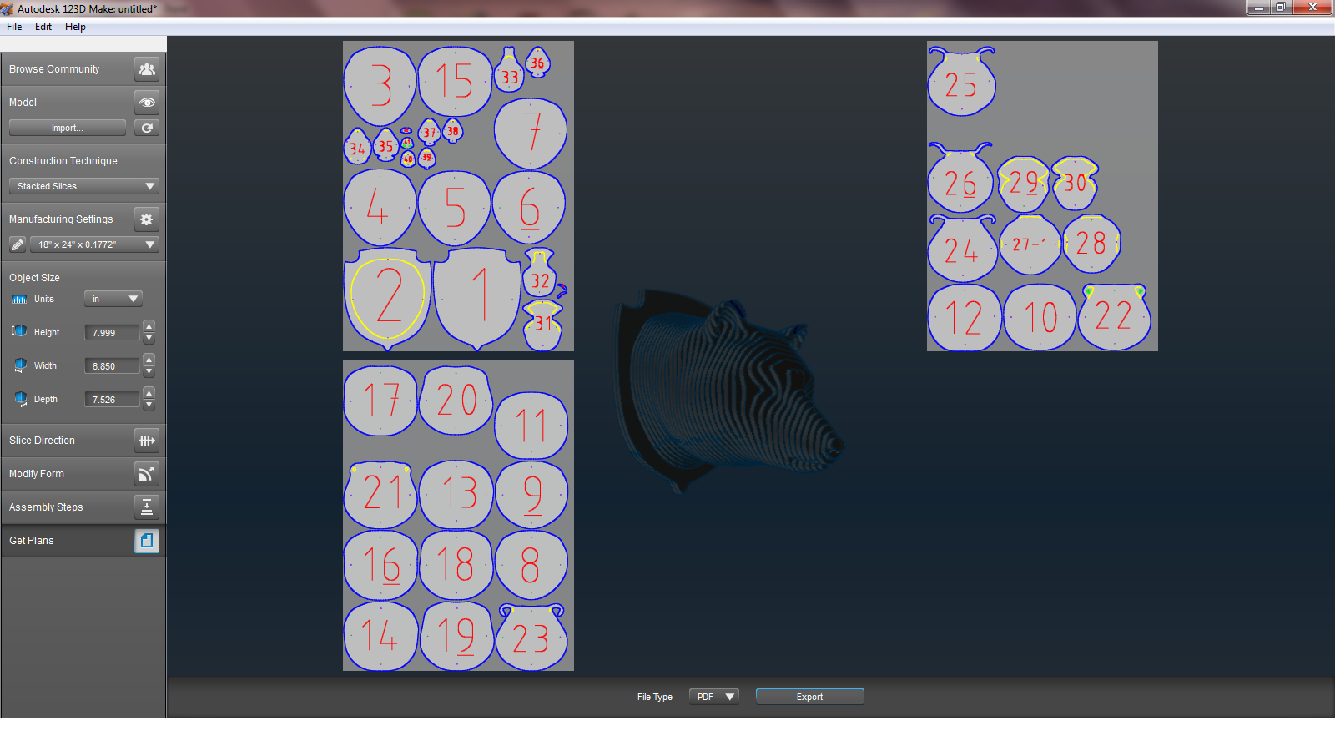Select slice number 10 on the sheet

[x=1040, y=317]
